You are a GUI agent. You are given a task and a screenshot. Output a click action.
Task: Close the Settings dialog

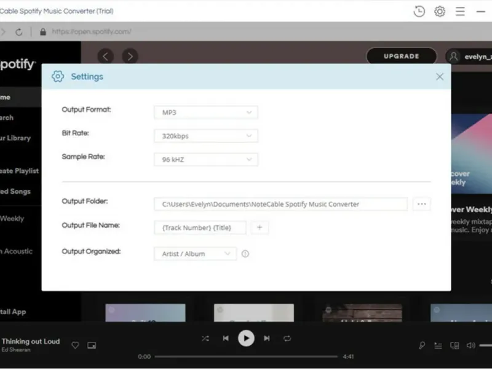click(x=440, y=76)
